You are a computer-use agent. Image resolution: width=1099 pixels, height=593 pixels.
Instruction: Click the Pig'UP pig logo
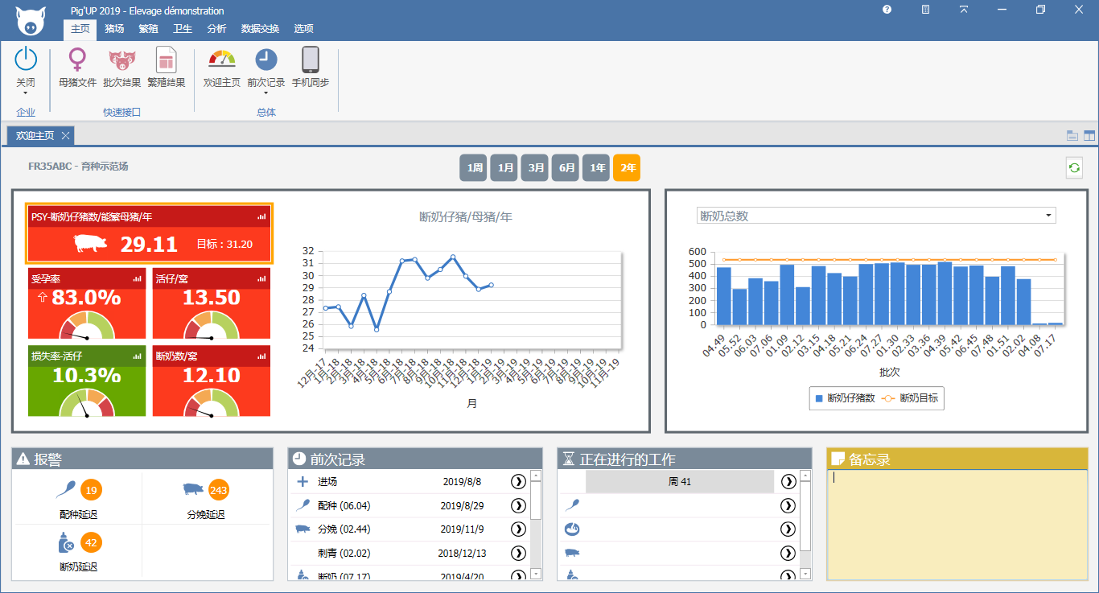pos(31,21)
